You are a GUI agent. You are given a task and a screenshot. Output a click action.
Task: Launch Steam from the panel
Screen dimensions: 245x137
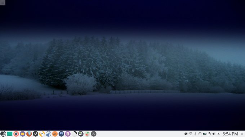[x=35, y=134]
